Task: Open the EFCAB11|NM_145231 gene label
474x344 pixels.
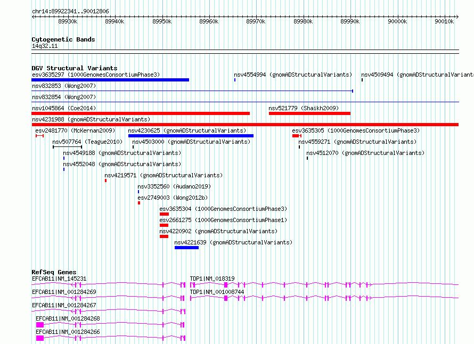Action: (59, 279)
